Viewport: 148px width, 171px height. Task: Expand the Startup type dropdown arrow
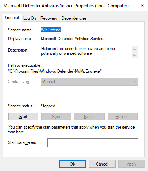[135, 82]
